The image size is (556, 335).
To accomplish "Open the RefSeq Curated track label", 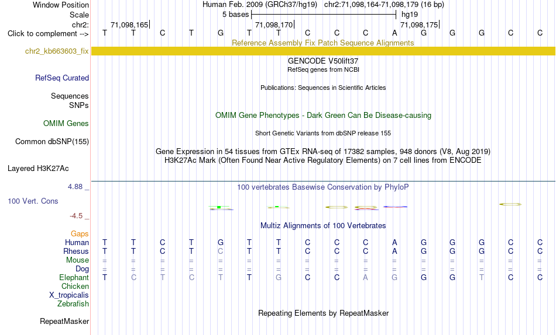I will pyautogui.click(x=61, y=78).
